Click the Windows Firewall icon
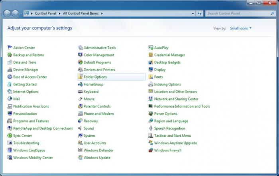Screen dimensions: 279x176 click(151, 150)
